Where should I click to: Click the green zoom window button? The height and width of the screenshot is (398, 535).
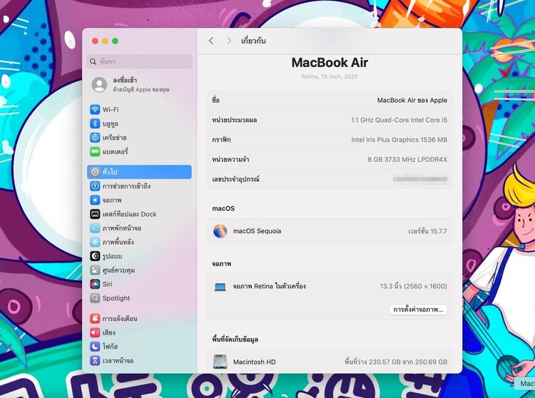click(116, 41)
